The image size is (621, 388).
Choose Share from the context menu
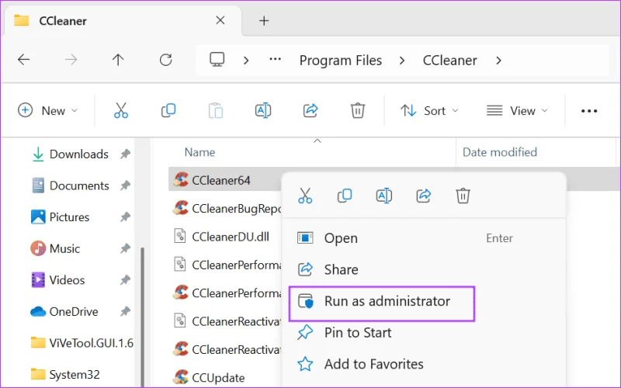pos(424,269)
